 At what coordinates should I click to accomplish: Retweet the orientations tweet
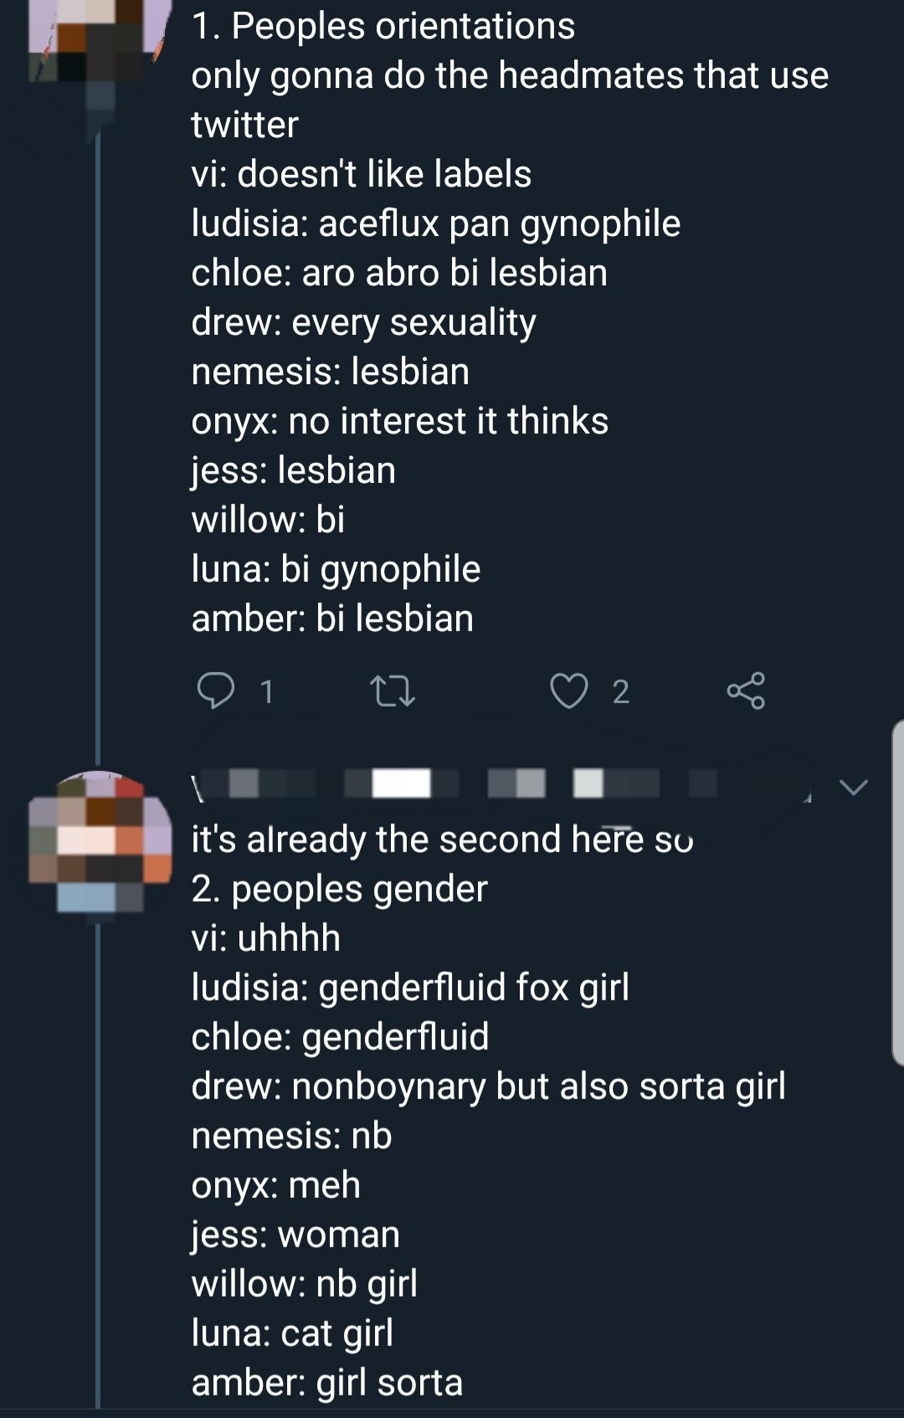pyautogui.click(x=393, y=691)
